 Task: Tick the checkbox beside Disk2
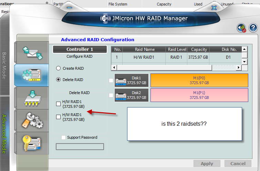(x=111, y=95)
